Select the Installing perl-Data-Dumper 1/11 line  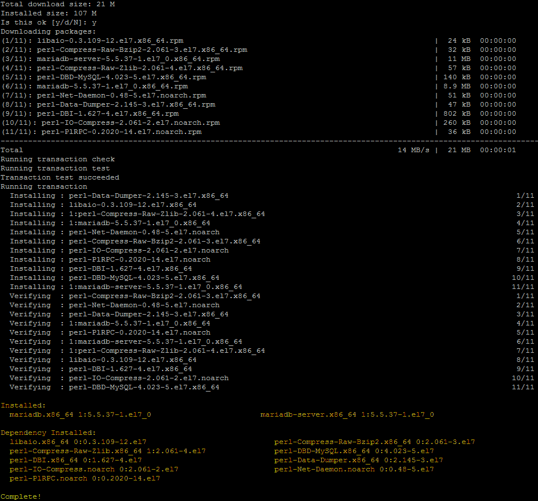pos(272,195)
